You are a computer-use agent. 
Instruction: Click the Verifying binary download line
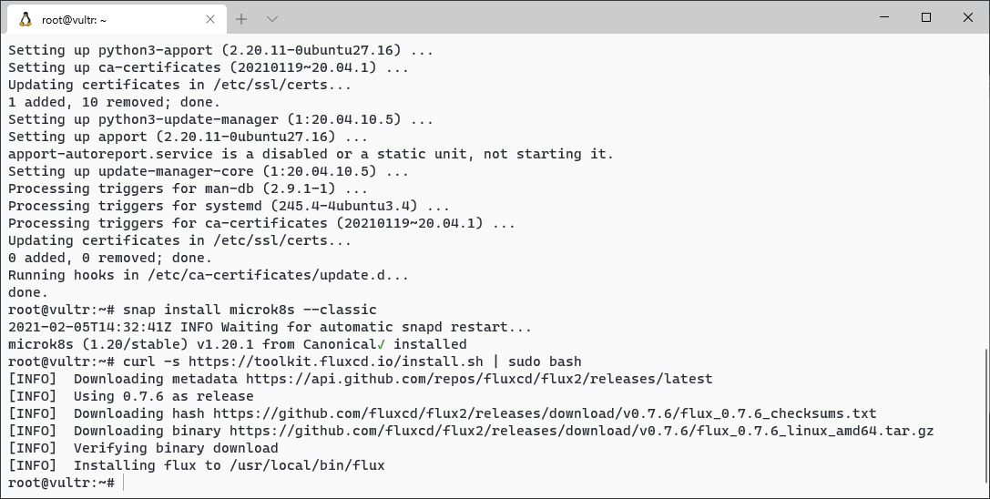143,449
